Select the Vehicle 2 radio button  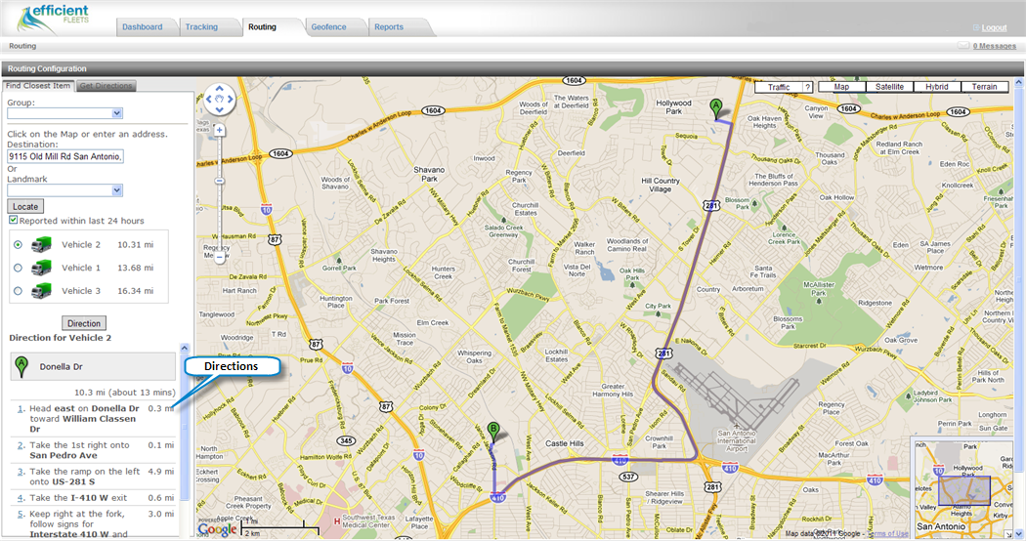click(x=18, y=245)
